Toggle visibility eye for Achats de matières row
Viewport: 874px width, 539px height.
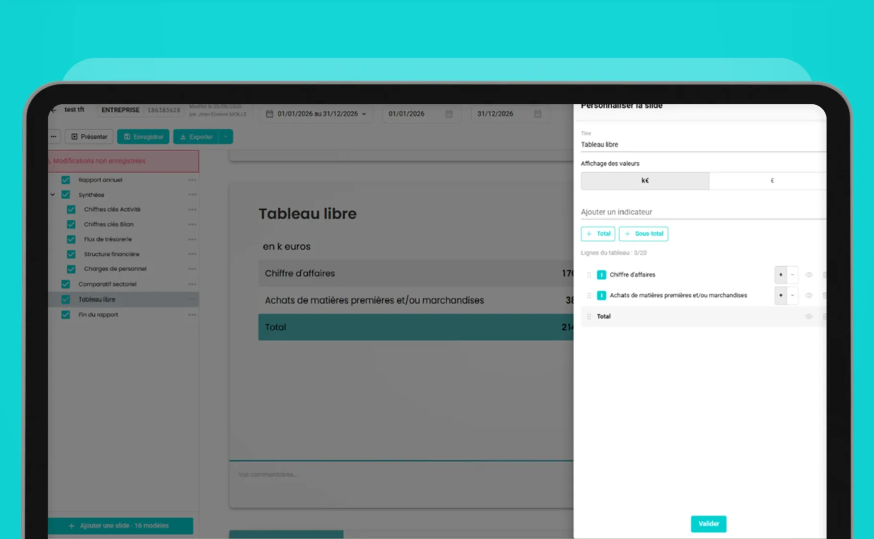coord(809,296)
